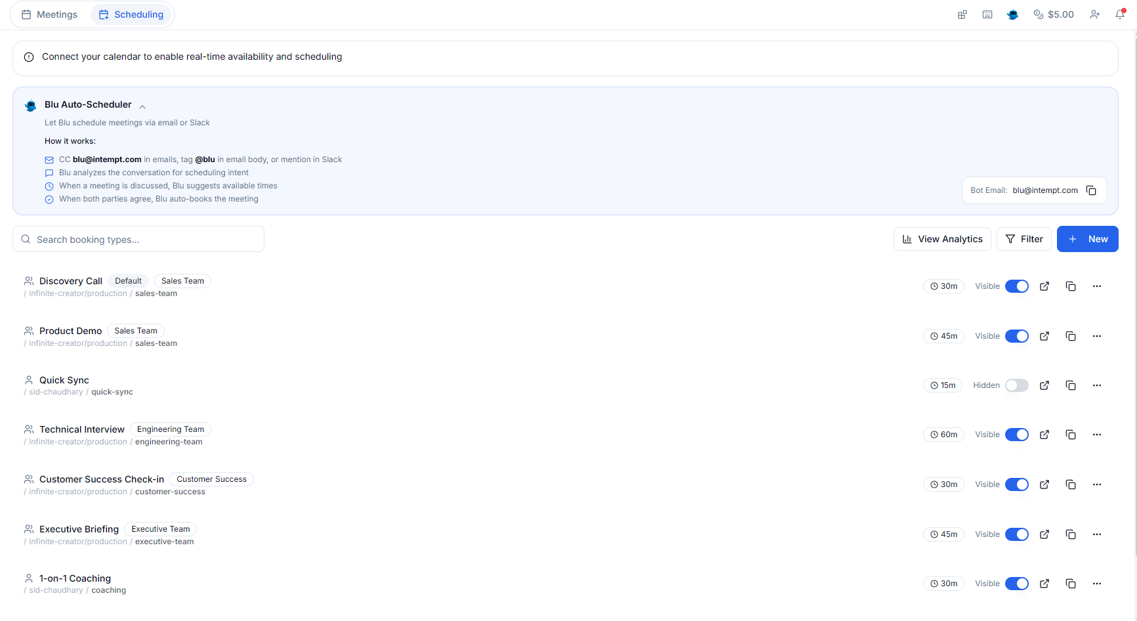The height and width of the screenshot is (621, 1137).
Task: Open more options for Executive Briefing
Action: click(1097, 534)
